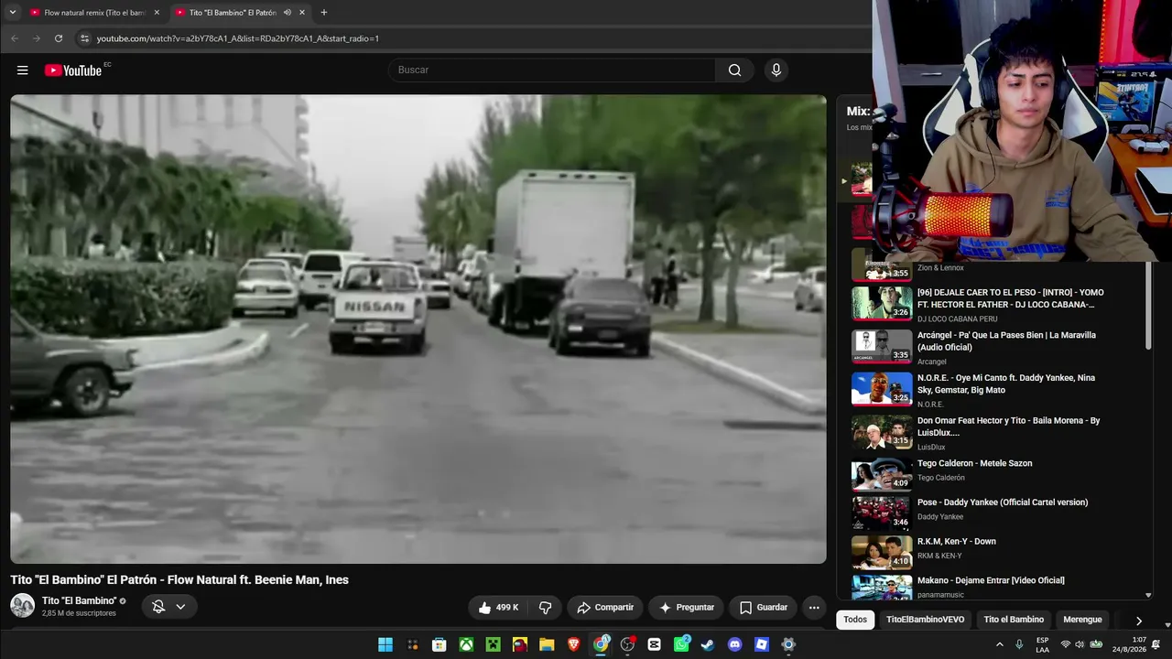Open the Tito "El Bambino" channel name link
The width and height of the screenshot is (1172, 659).
(x=79, y=600)
